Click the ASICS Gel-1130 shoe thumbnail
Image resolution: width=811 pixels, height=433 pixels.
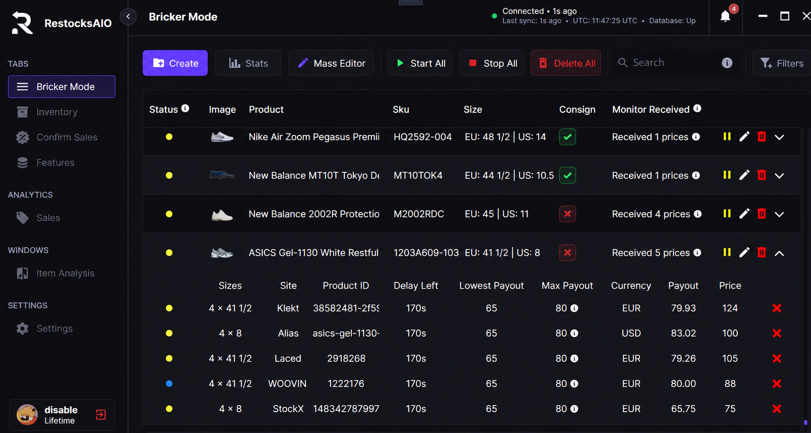222,253
